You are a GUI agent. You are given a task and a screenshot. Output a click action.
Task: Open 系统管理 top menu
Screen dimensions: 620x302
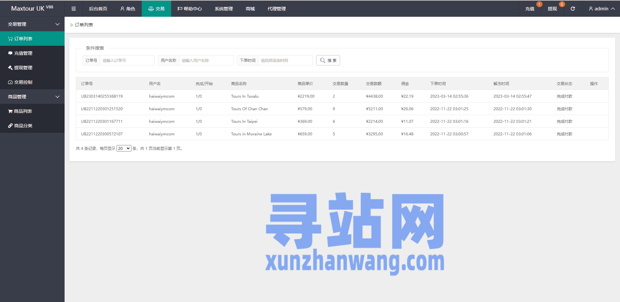coord(224,9)
